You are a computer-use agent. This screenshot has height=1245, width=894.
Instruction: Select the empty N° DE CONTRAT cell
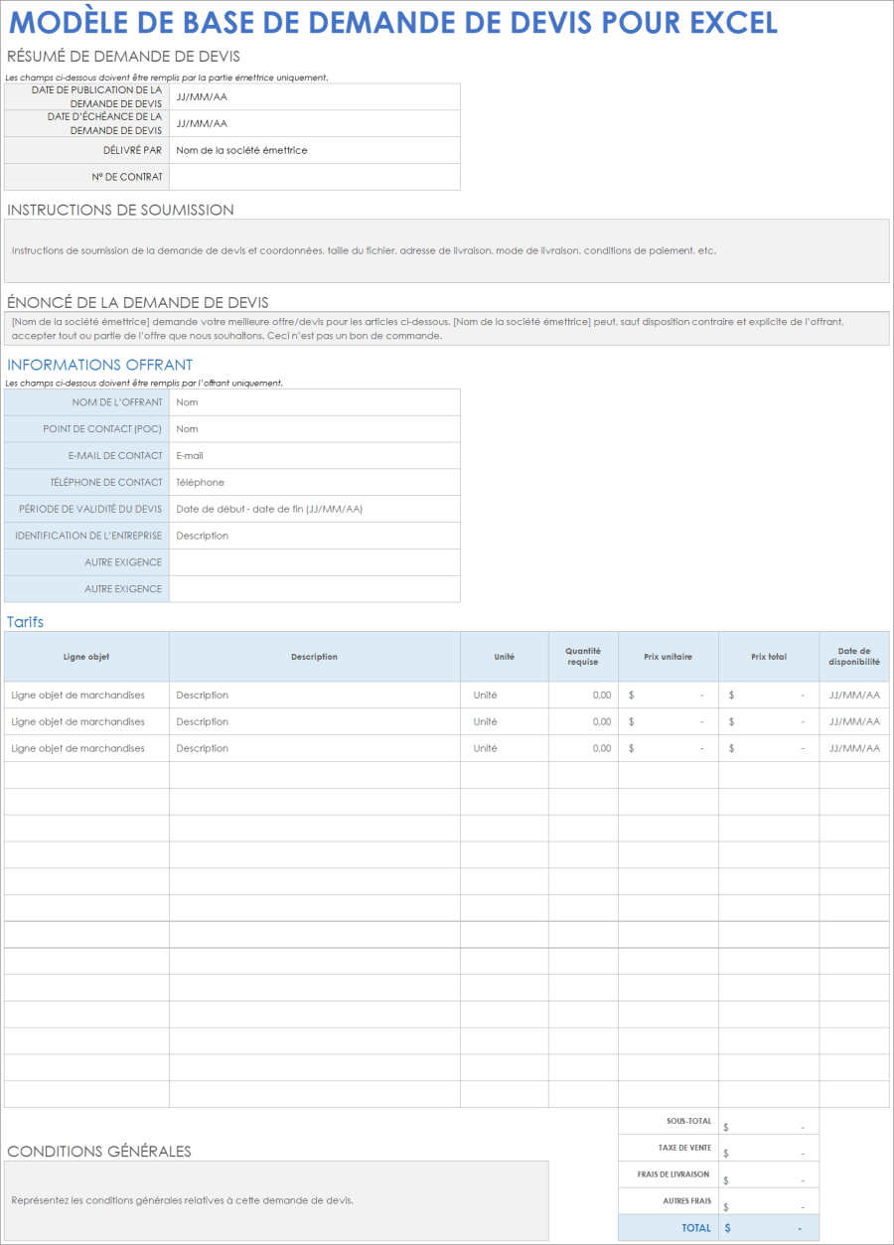pyautogui.click(x=314, y=177)
